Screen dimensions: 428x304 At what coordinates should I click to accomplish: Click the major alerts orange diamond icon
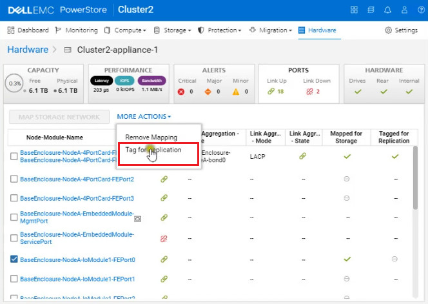click(x=208, y=92)
